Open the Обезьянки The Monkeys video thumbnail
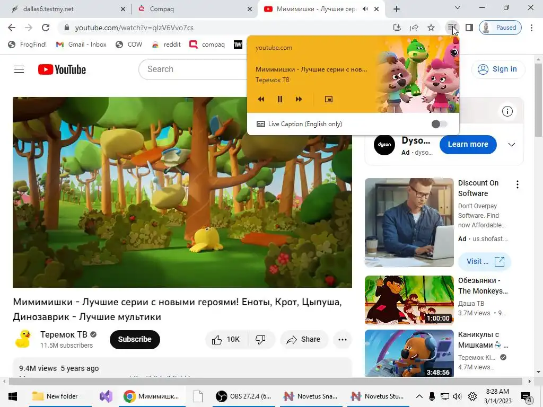This screenshot has width=543, height=407. pos(409,300)
